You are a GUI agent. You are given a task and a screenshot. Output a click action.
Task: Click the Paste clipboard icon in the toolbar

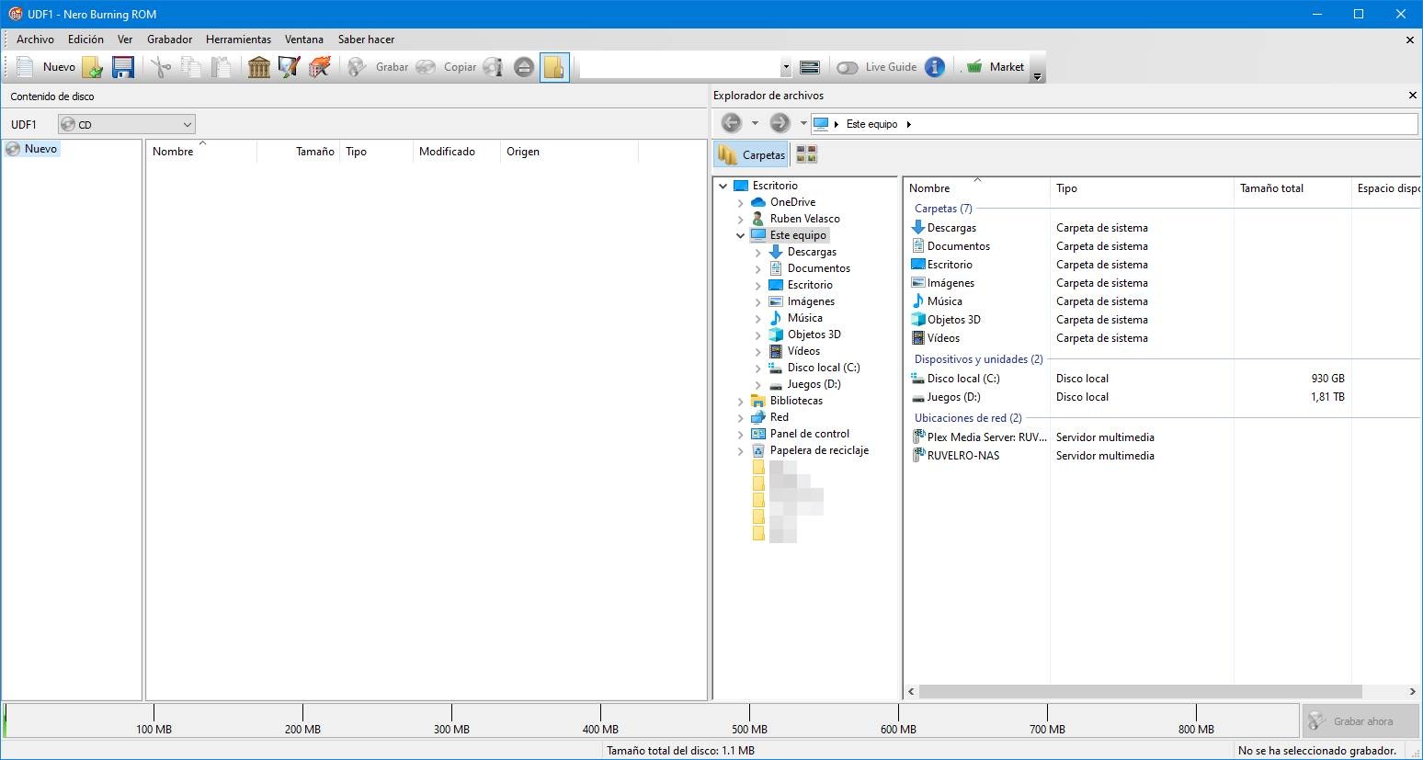point(222,67)
